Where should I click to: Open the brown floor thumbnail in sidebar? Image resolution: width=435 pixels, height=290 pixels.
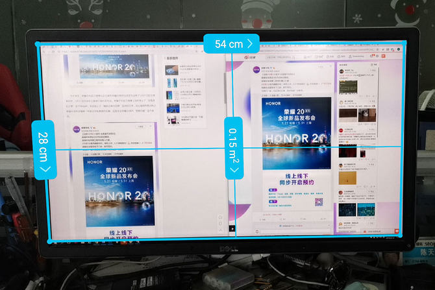pos(348,115)
